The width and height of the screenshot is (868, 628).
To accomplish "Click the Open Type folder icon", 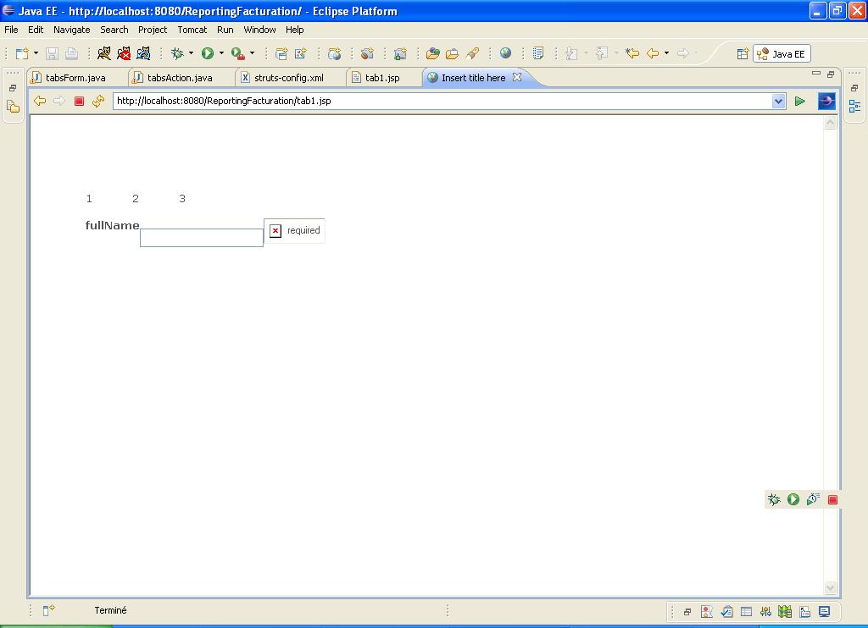I will [433, 53].
